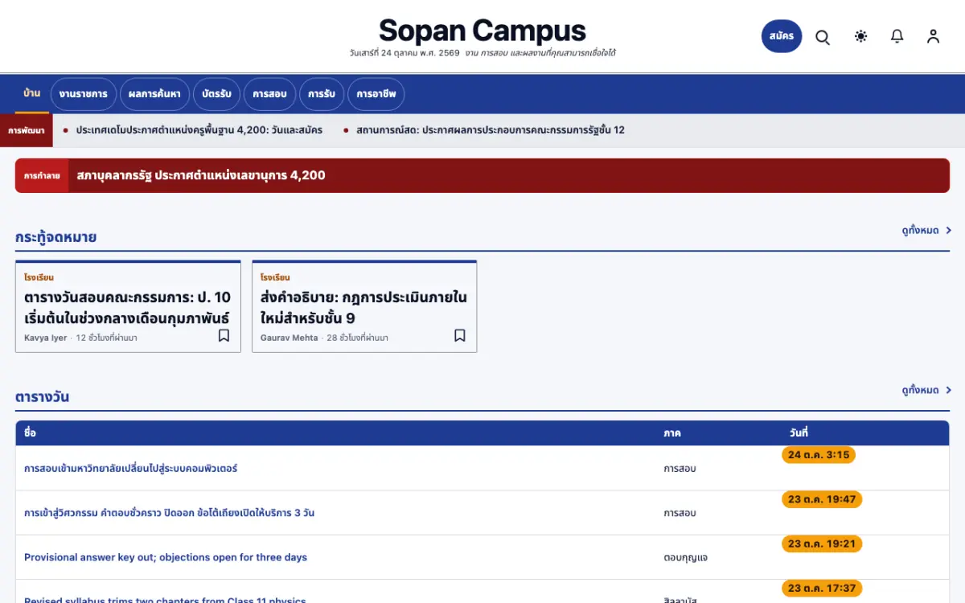This screenshot has height=603, width=965.
Task: Open the การสอบ nav item
Action: pyautogui.click(x=269, y=94)
